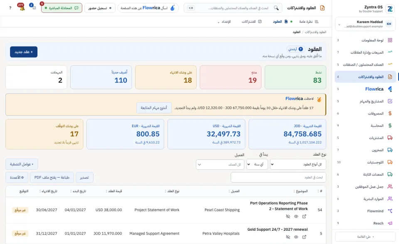Click the Zyntra OS logo
This screenshot has height=244, width=399.
click(390, 9)
